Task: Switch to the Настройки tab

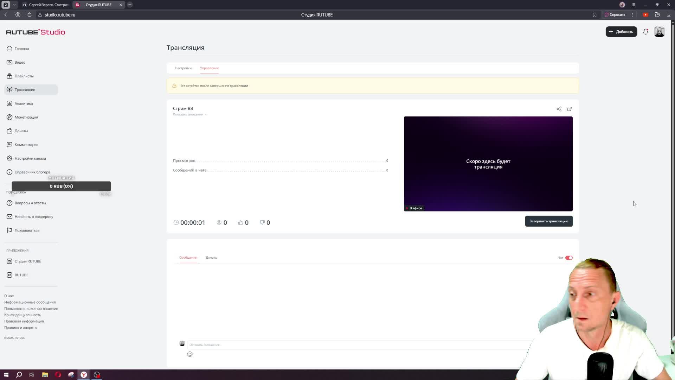Action: (183, 68)
